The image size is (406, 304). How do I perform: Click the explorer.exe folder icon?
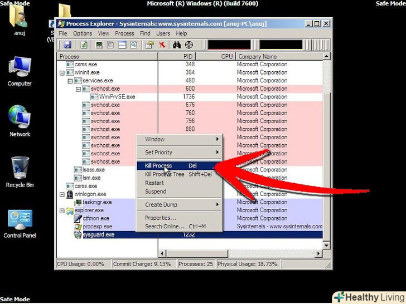coord(70,210)
